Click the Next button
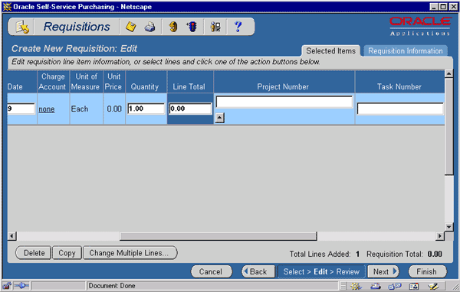Image resolution: width=460 pixels, height=292 pixels. 384,271
